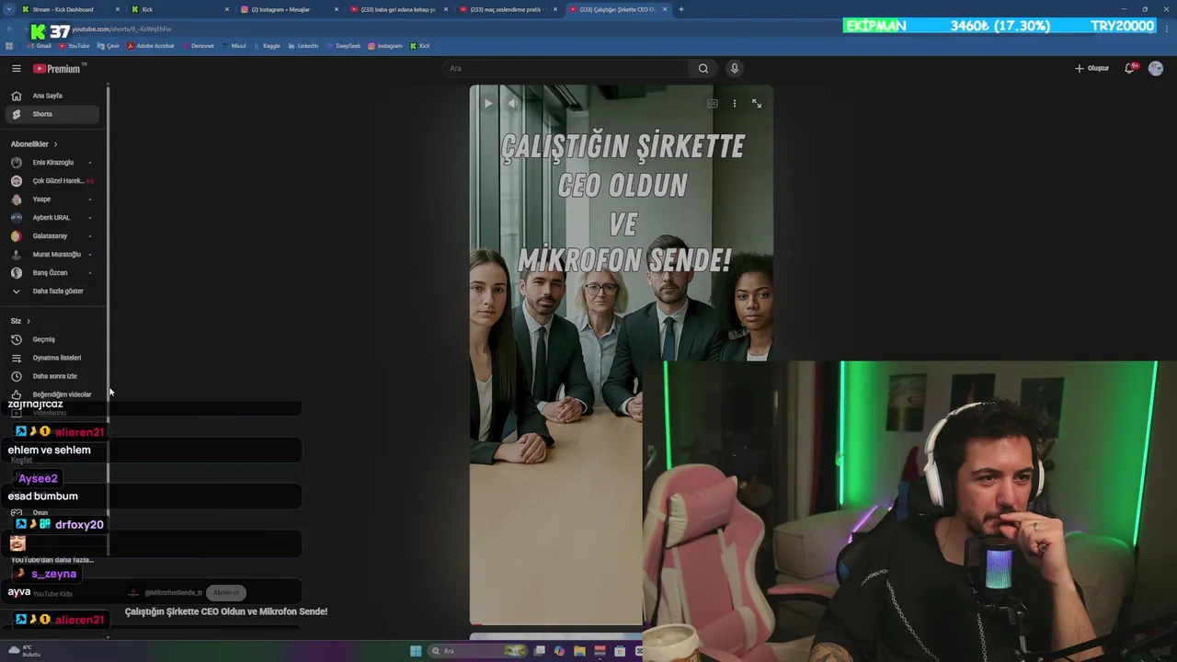Expand the Abonelikler section chevron

tap(55, 143)
